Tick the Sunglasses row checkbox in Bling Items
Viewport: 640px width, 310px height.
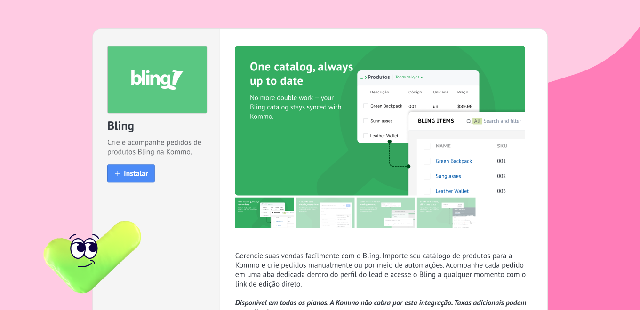pyautogui.click(x=427, y=176)
